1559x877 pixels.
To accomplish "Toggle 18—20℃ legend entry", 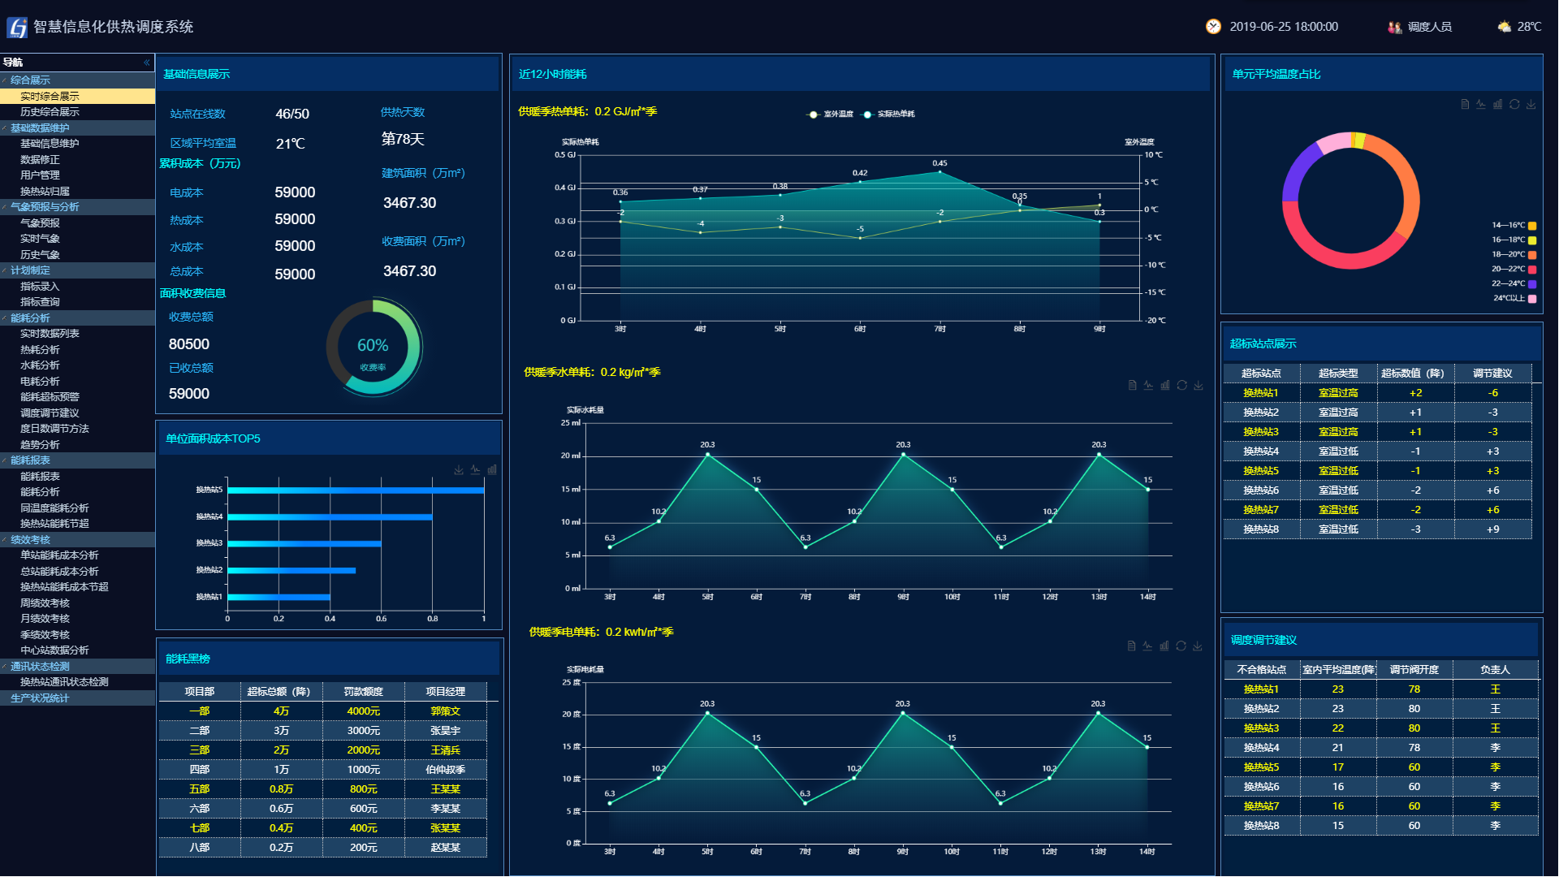I will [1514, 255].
